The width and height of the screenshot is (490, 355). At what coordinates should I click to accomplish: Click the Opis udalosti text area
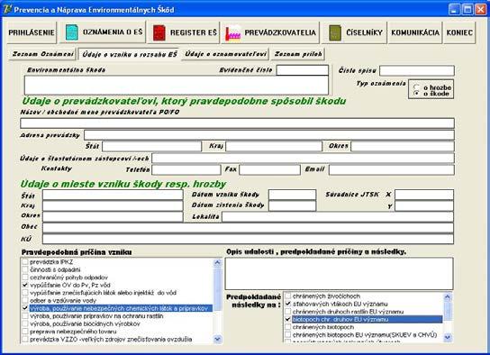[339, 274]
